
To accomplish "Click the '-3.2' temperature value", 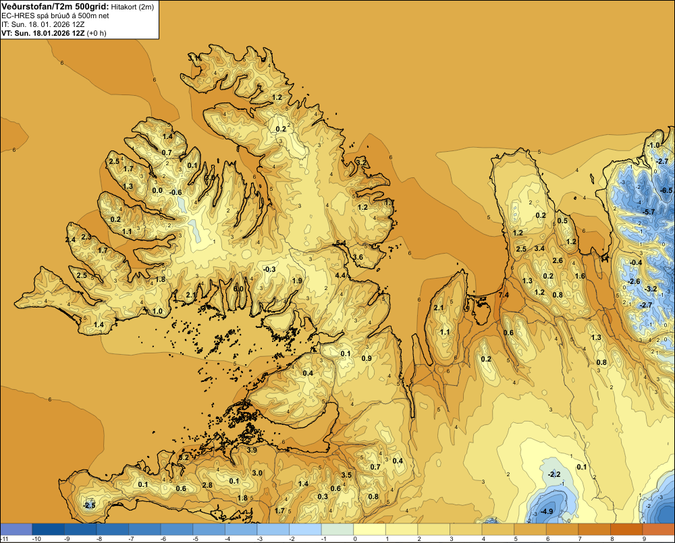I will pyautogui.click(x=651, y=289).
